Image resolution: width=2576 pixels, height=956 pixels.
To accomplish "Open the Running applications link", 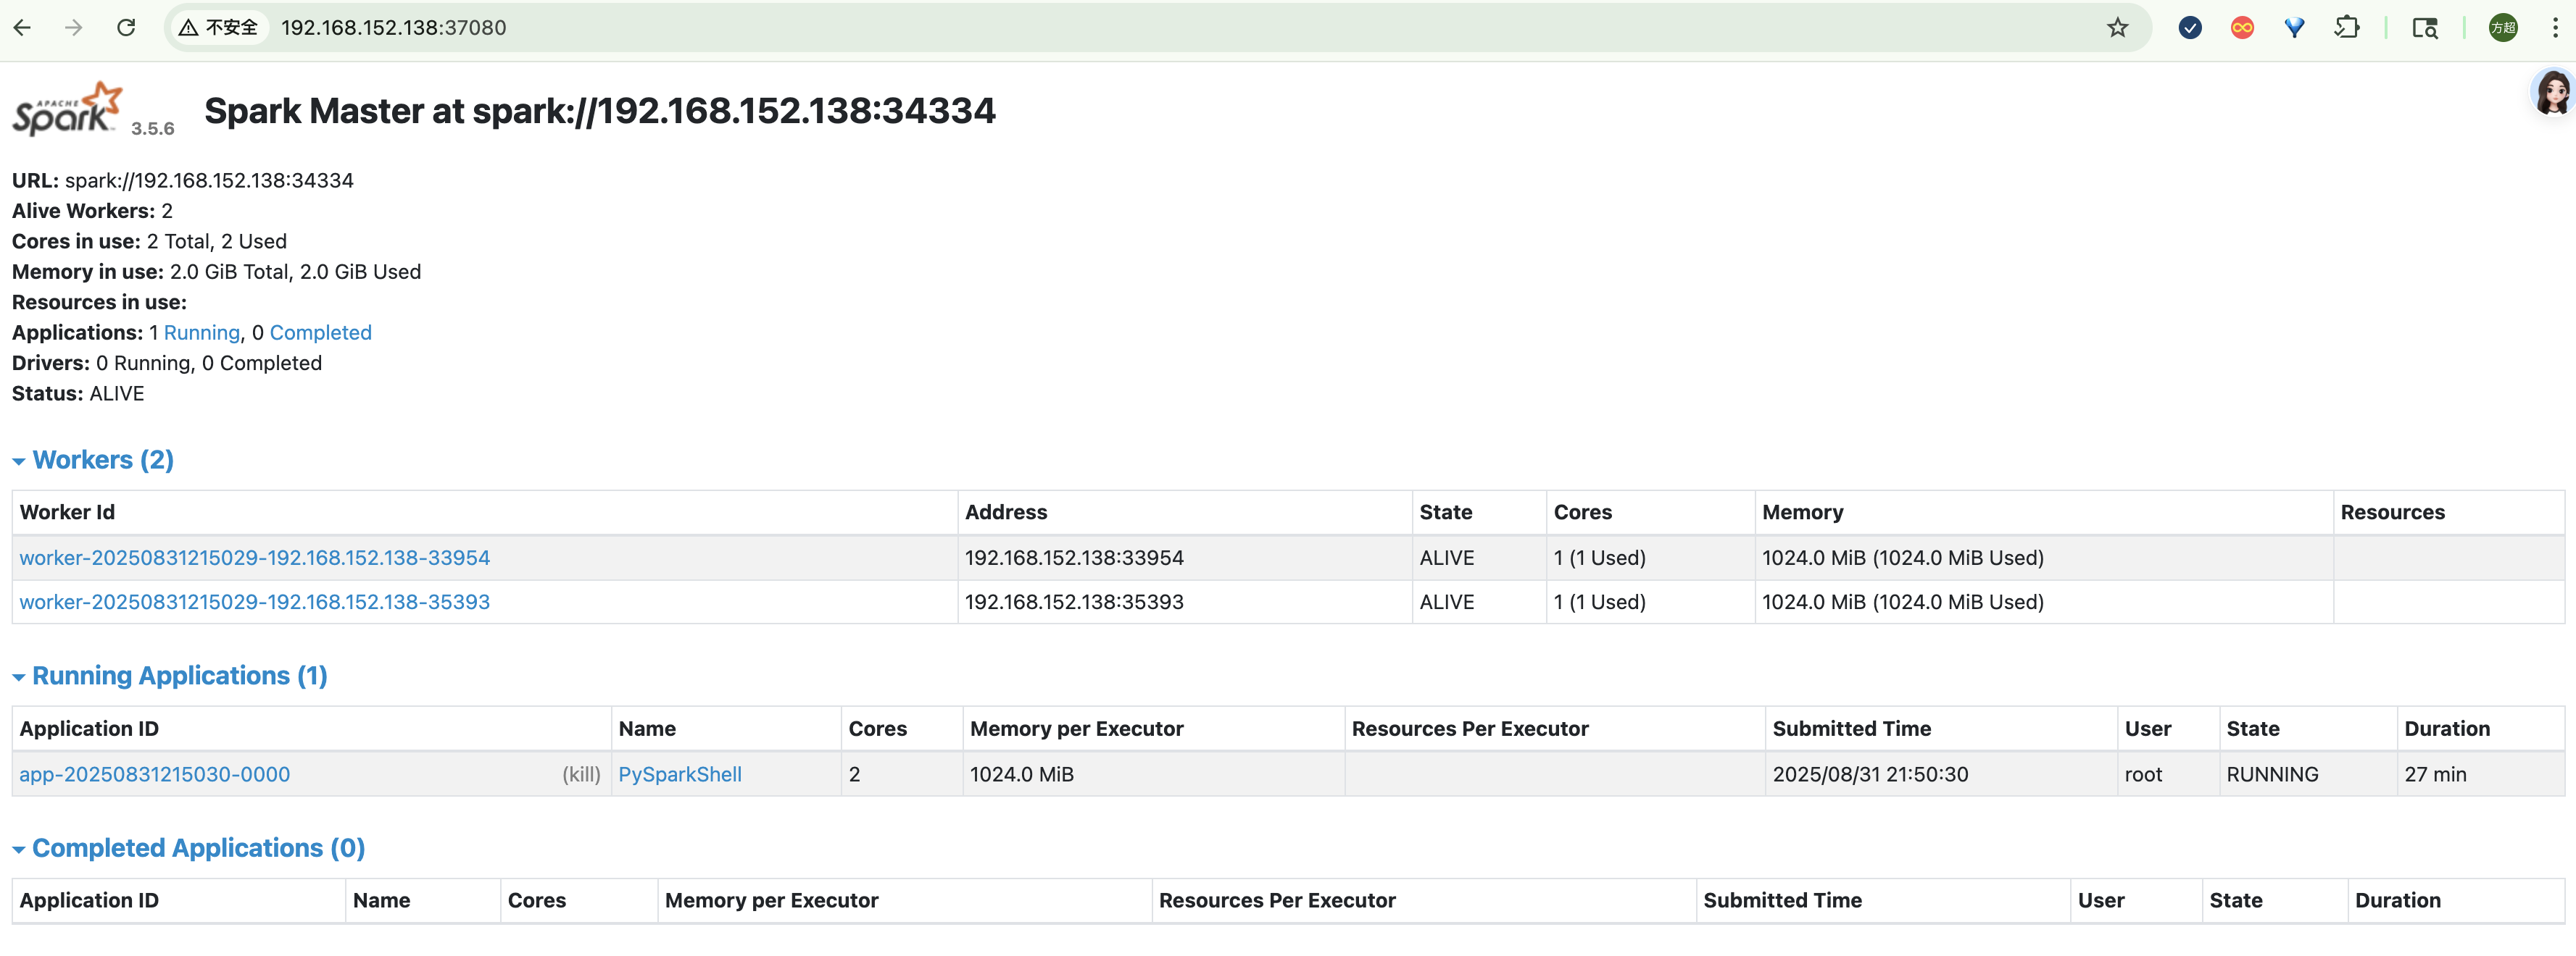I will [202, 332].
